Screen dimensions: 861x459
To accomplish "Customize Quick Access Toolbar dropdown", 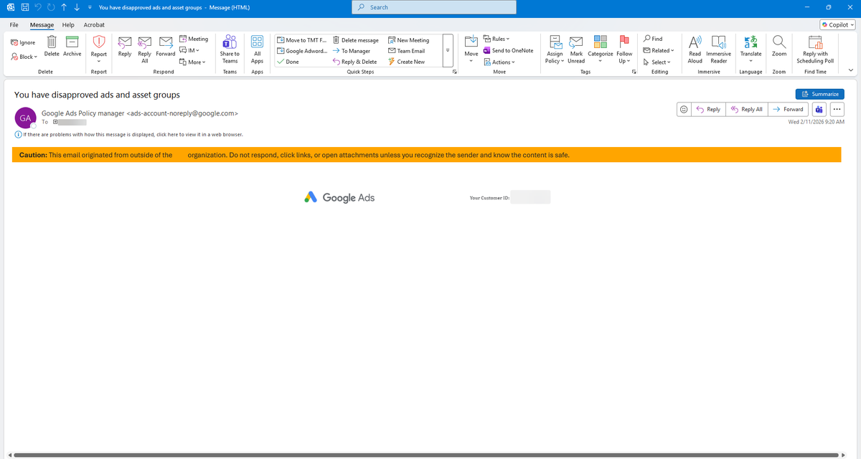I will (x=89, y=7).
